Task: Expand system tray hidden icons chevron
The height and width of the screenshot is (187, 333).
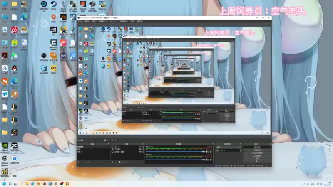Action: tap(304, 184)
